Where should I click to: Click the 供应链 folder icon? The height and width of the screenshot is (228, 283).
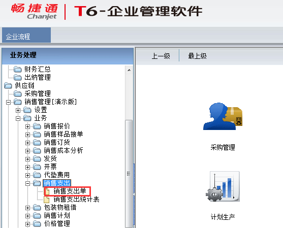[x=8, y=85]
